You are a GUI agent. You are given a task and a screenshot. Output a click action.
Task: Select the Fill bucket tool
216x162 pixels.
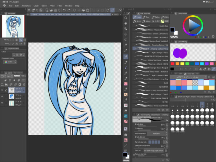point(126,135)
